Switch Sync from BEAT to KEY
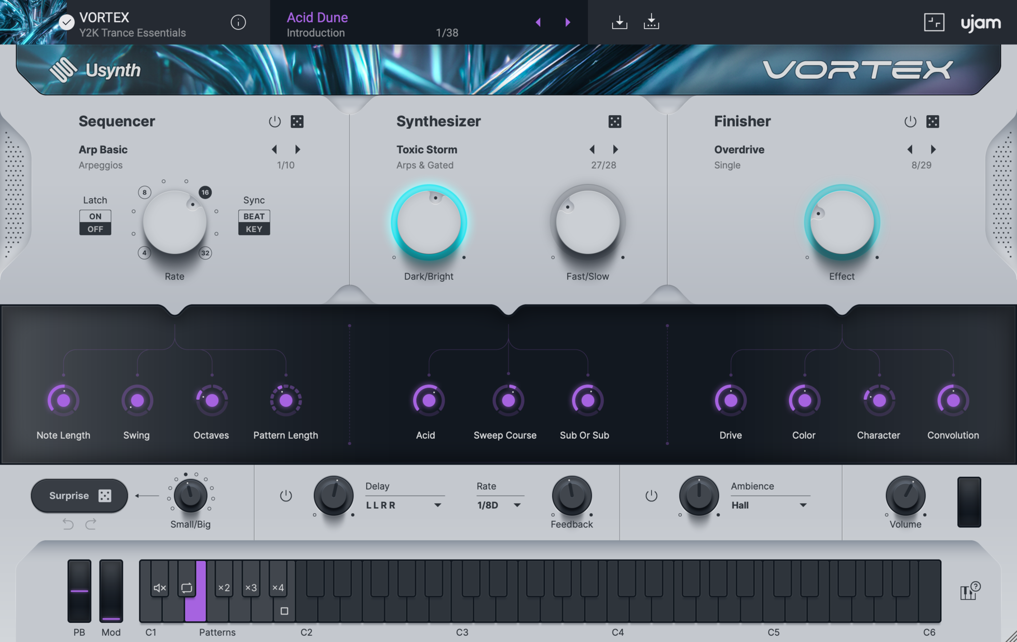 pyautogui.click(x=254, y=229)
